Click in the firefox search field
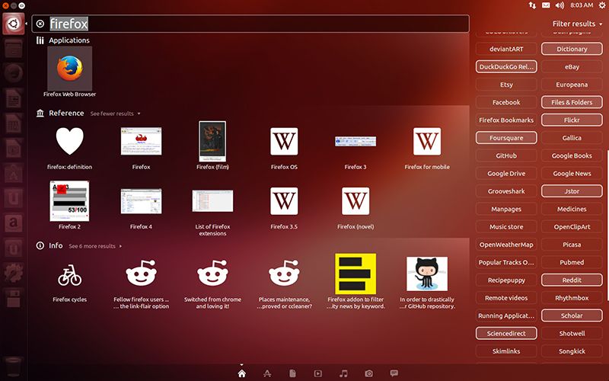Screen dimensions: 609x381 pos(250,24)
